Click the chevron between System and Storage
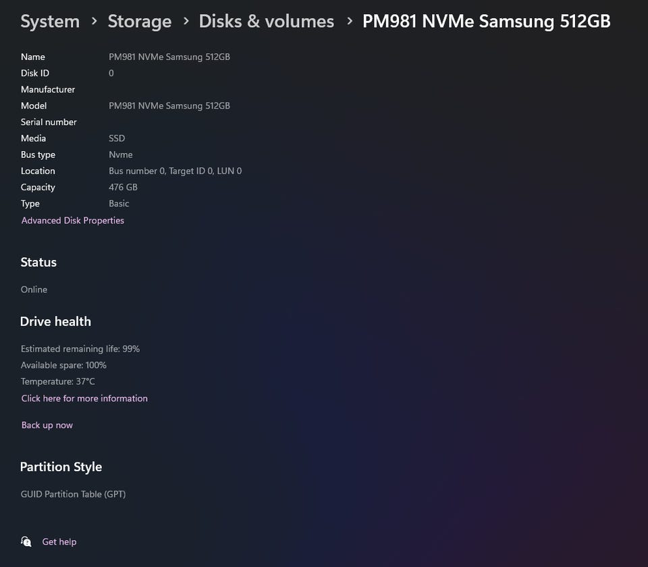 pos(94,22)
